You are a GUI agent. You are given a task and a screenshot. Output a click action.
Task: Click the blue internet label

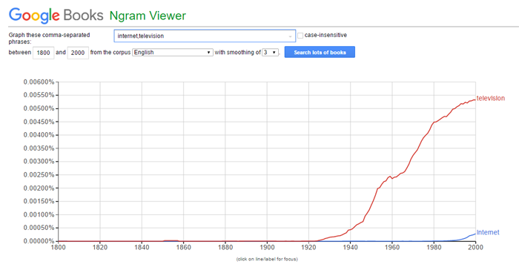(x=488, y=232)
